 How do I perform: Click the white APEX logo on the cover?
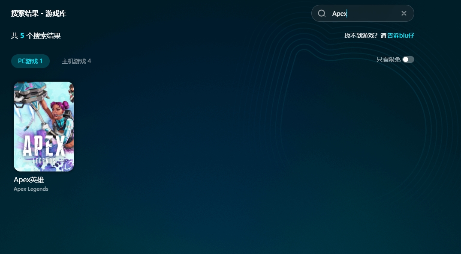tap(44, 146)
